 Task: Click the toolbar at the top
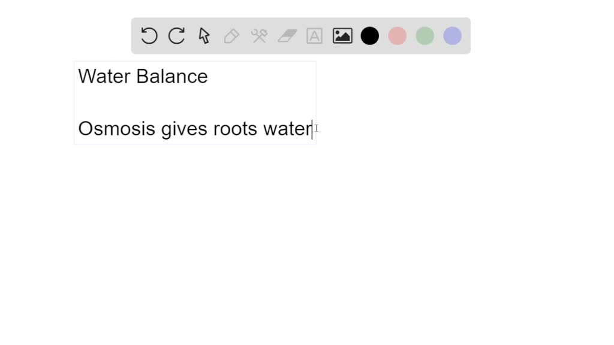[300, 36]
